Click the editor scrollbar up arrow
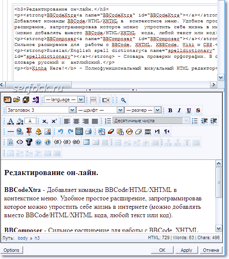The image size is (229, 259). coord(219,164)
